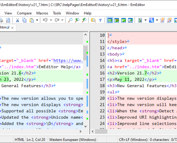Screen dimensions: 177x143
Task: Click the right pane horizontal scroll left arrow
Action: tap(93, 132)
